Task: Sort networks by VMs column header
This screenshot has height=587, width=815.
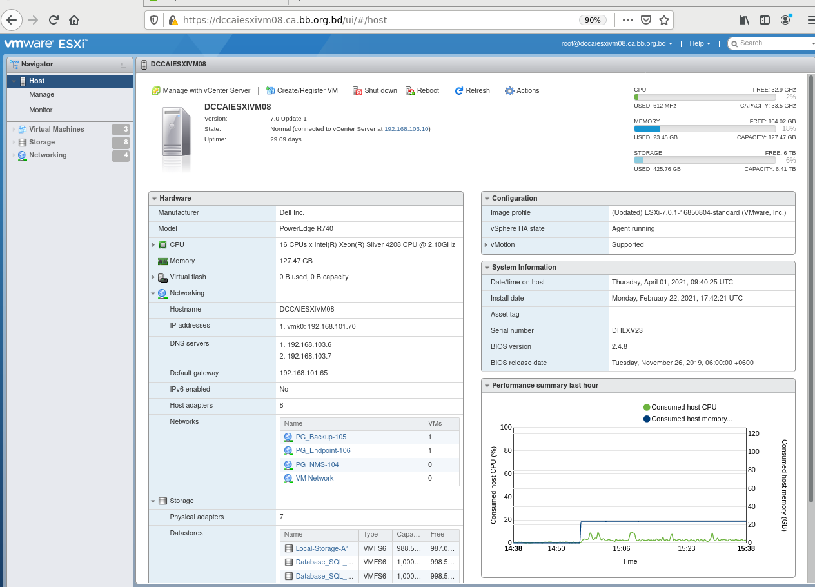Action: tap(442, 424)
